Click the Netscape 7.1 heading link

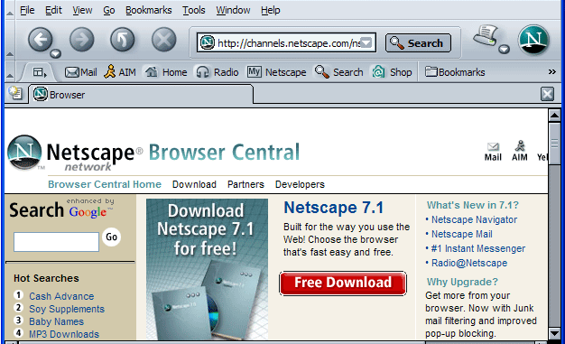pos(334,208)
